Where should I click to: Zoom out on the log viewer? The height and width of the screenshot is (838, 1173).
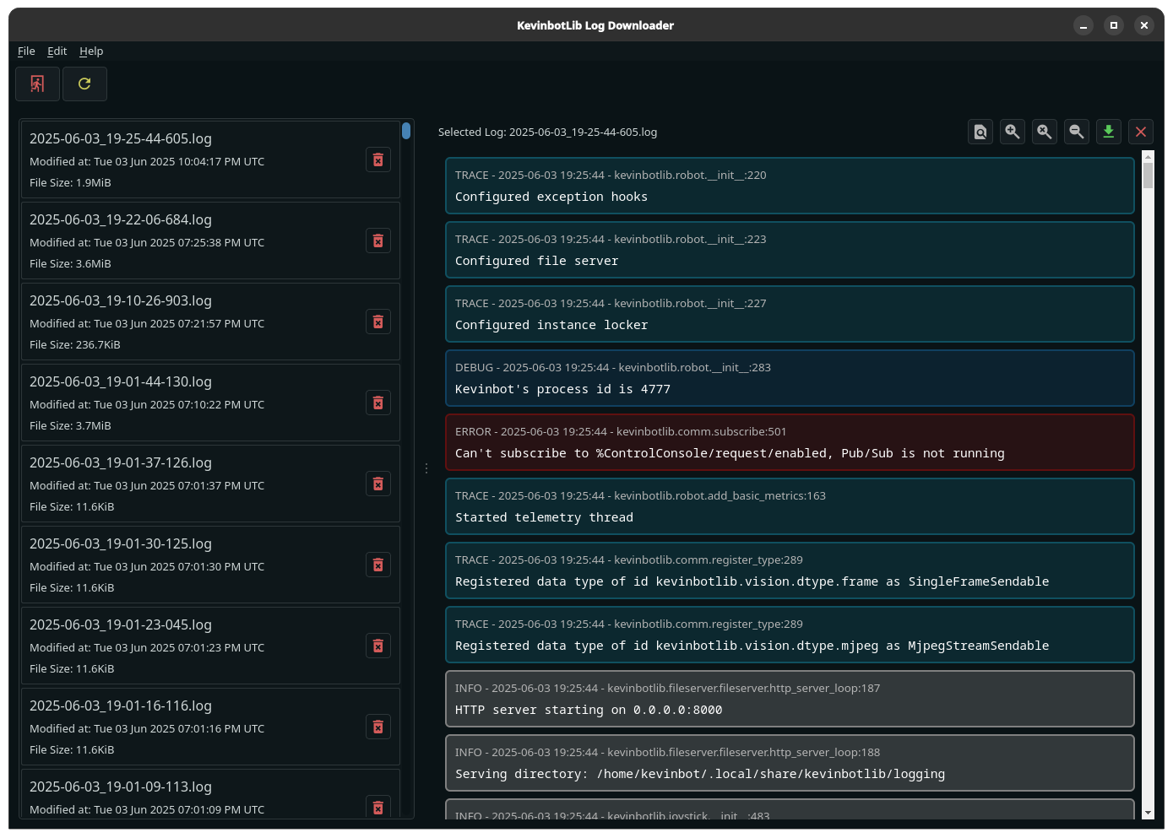(1077, 132)
